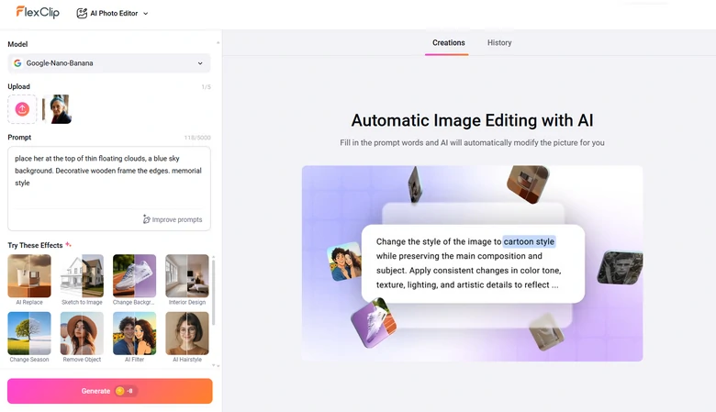Switch to the History tab
Image resolution: width=716 pixels, height=412 pixels.
pos(499,43)
